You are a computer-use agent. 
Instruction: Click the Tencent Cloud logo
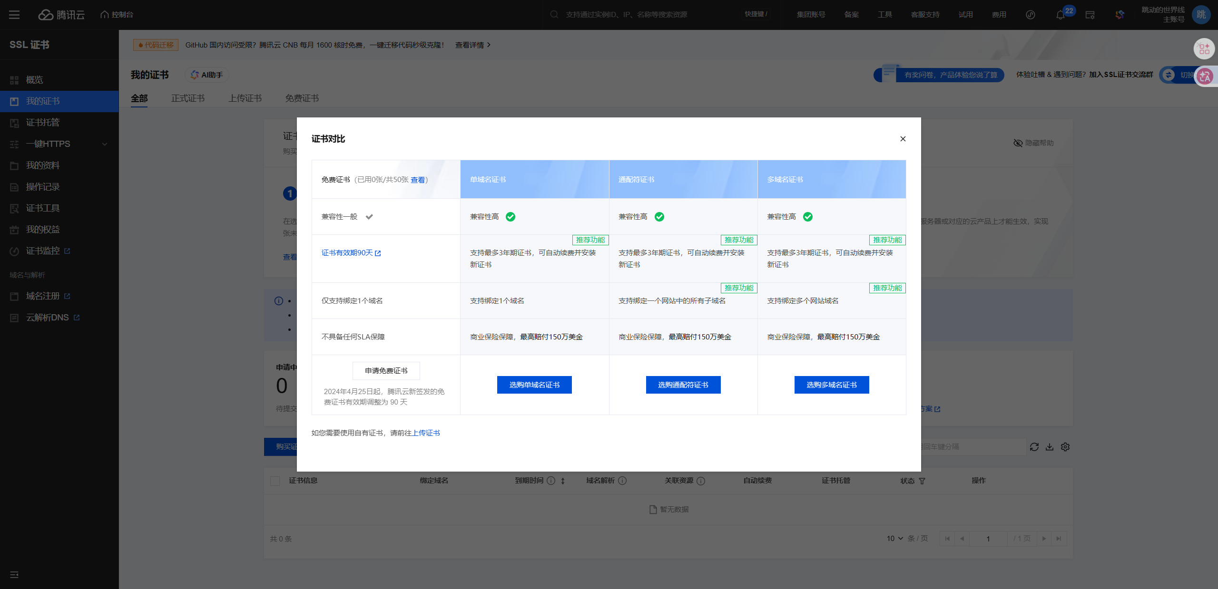[61, 15]
